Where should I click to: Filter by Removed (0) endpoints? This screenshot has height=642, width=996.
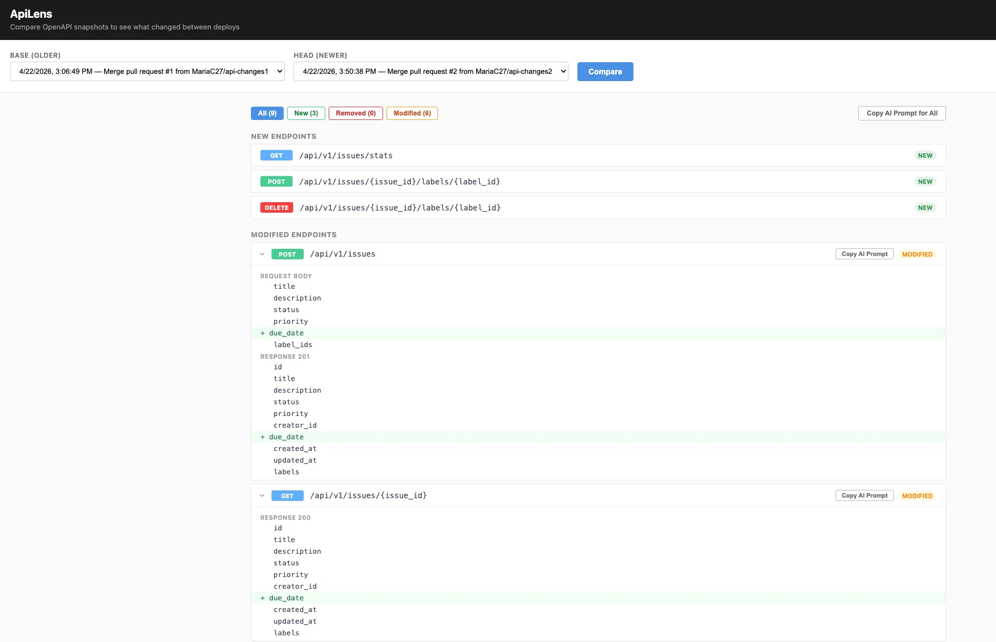(x=356, y=113)
